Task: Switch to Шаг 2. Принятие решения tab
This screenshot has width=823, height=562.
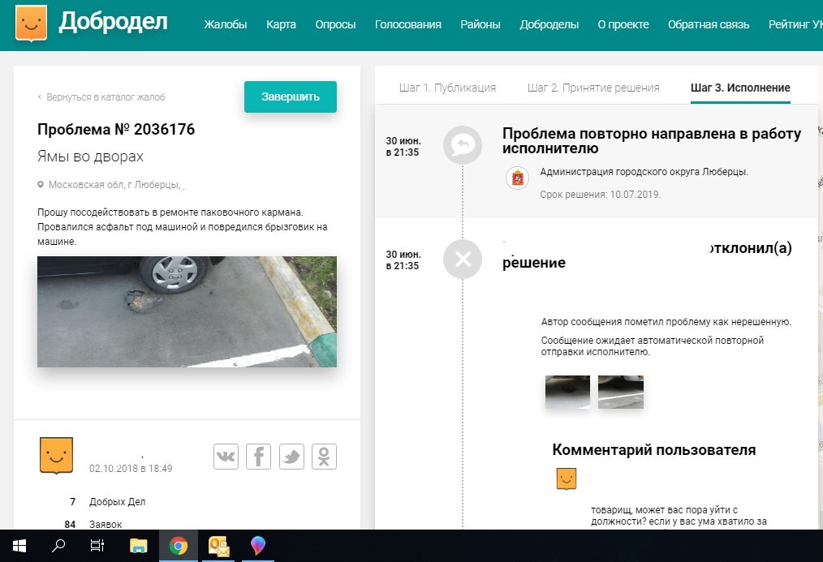Action: pos(592,88)
